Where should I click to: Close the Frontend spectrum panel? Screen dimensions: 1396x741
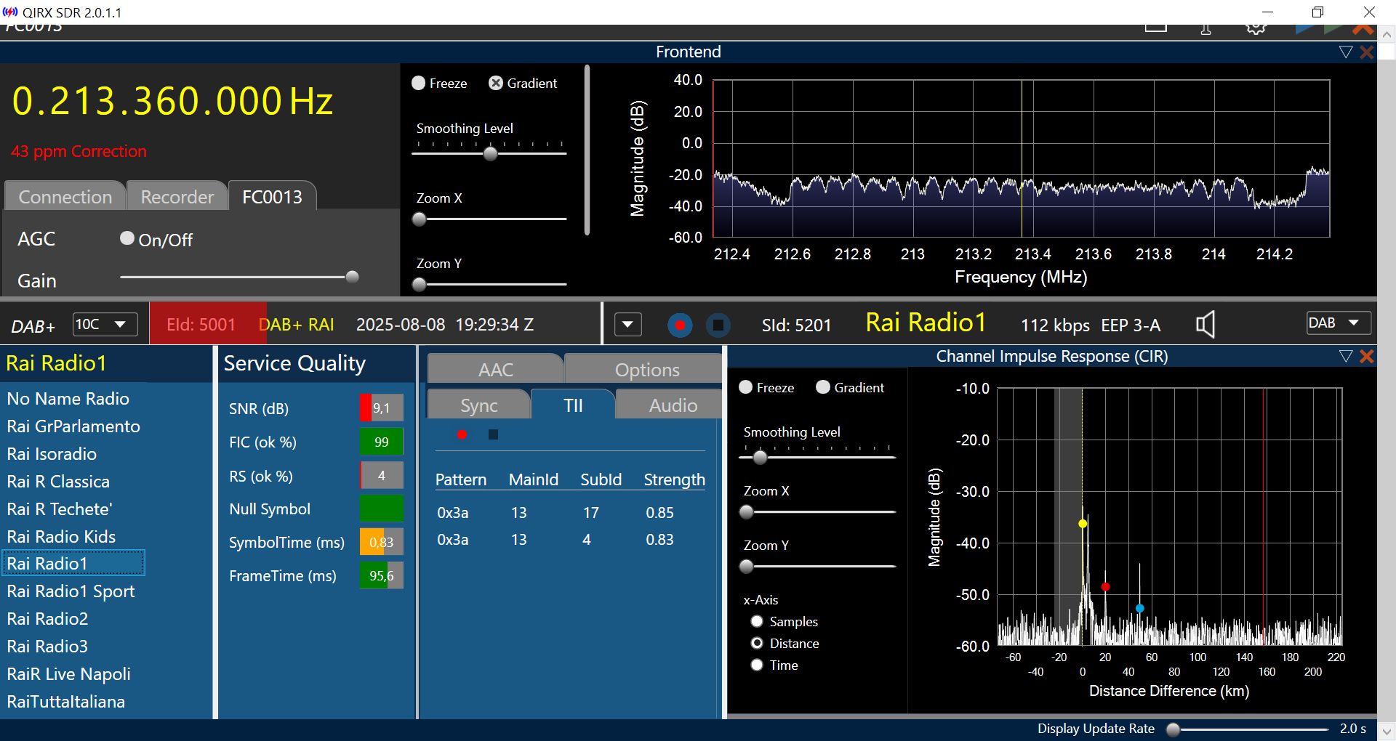[1367, 52]
